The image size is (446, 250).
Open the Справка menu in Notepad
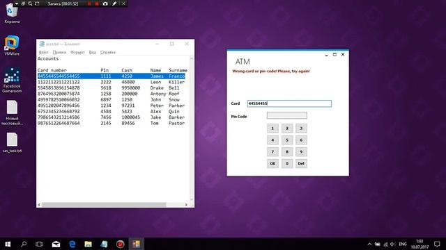(x=108, y=52)
